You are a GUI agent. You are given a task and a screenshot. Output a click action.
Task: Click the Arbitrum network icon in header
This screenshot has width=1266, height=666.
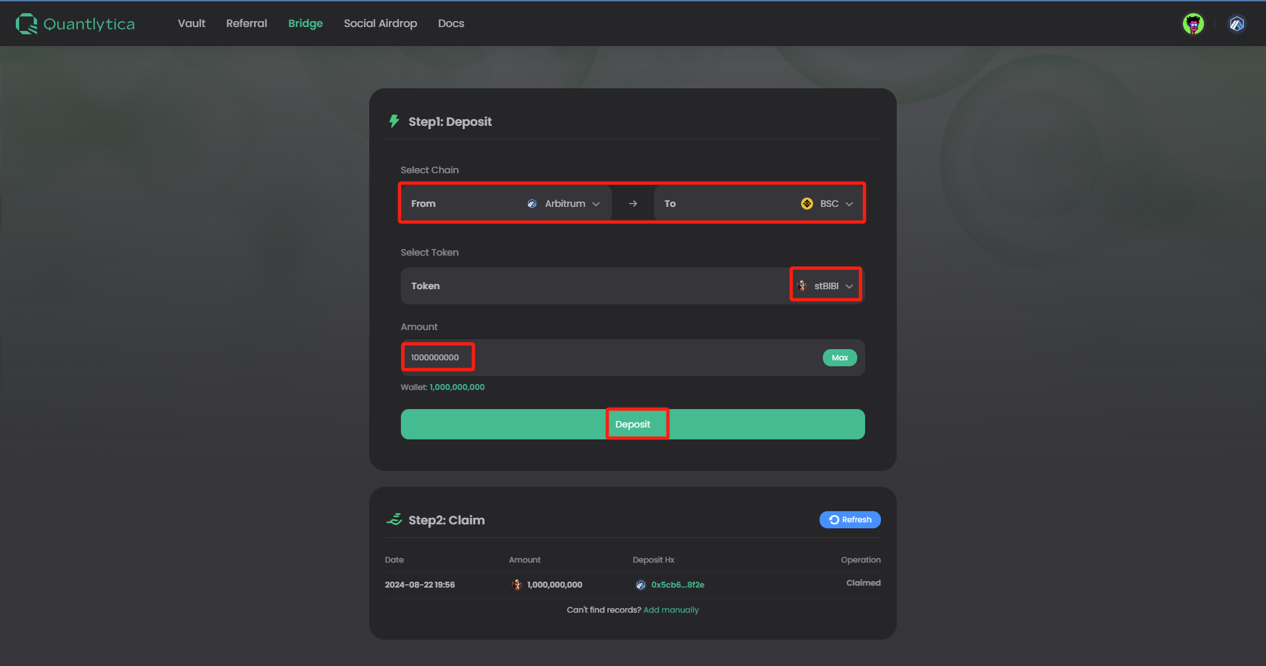1236,24
